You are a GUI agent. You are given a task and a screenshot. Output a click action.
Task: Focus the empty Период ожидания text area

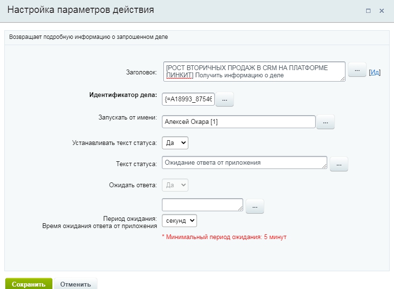(x=202, y=205)
